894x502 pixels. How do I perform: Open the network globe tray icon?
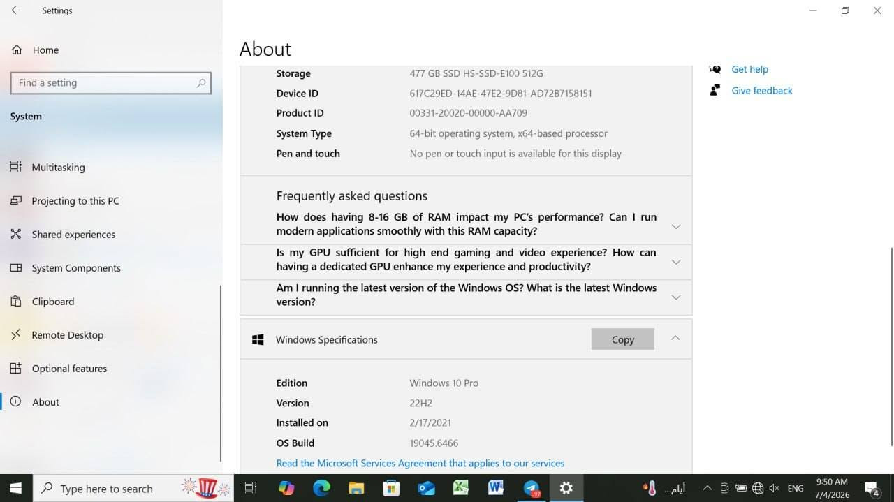[758, 488]
